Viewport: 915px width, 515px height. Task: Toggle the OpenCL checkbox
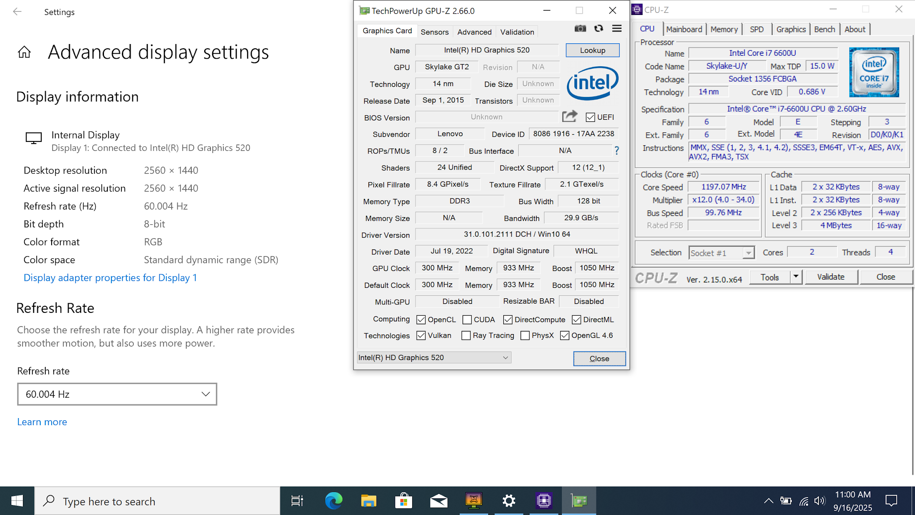421,319
